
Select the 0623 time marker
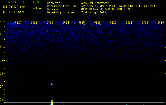pyautogui.click(x=50, y=23)
